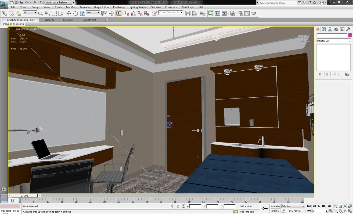The image size is (353, 214).
Task: Open the Rendering menu
Action: click(x=118, y=7)
